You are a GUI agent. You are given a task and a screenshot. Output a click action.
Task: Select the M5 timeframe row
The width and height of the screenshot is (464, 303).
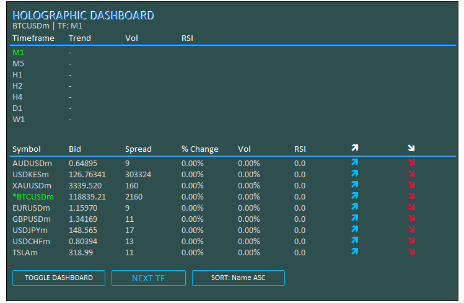click(19, 64)
